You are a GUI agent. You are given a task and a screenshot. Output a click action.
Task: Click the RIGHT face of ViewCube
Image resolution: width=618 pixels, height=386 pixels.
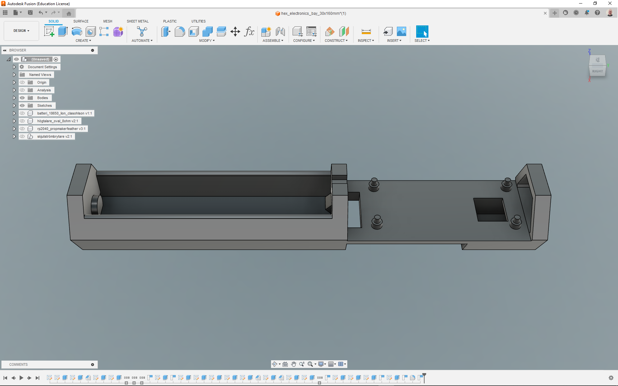(x=597, y=71)
